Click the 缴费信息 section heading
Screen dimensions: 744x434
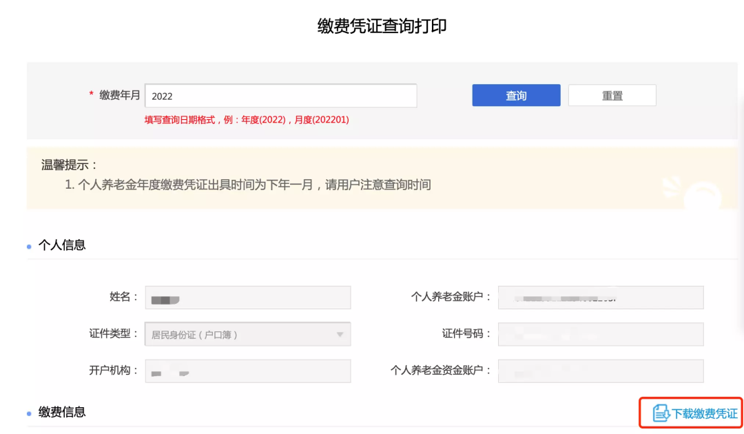click(x=62, y=413)
